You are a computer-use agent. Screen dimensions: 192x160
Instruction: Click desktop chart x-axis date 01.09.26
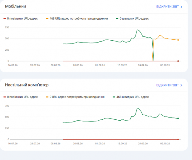tap(100, 143)
